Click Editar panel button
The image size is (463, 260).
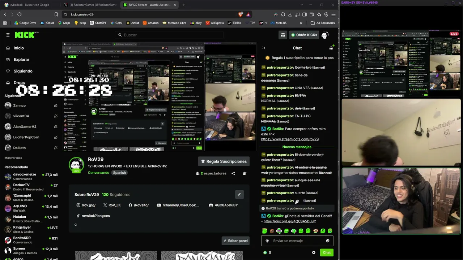(x=235, y=241)
